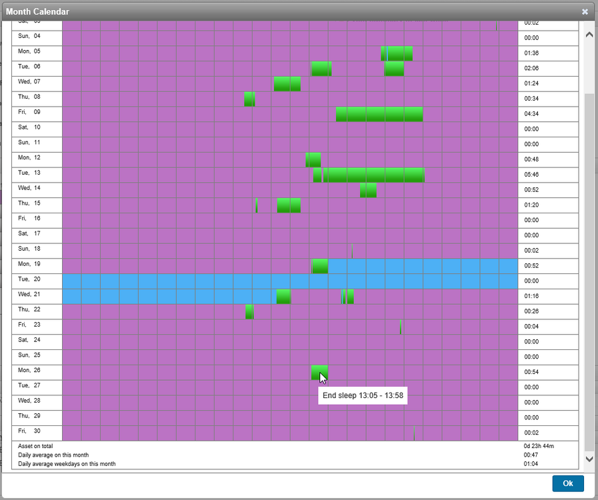Click the scrollbar down arrow
Image resolution: width=598 pixels, height=500 pixels.
point(589,459)
